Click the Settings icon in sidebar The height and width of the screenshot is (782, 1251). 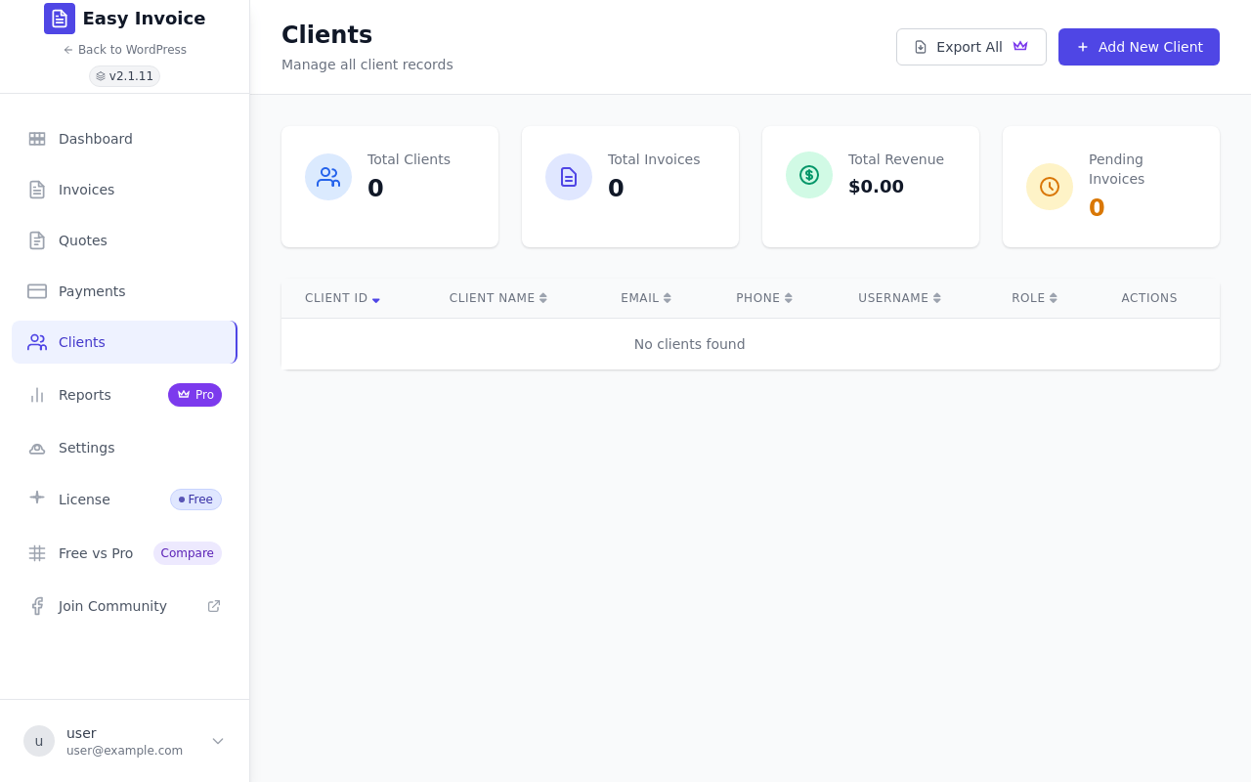[x=37, y=448]
